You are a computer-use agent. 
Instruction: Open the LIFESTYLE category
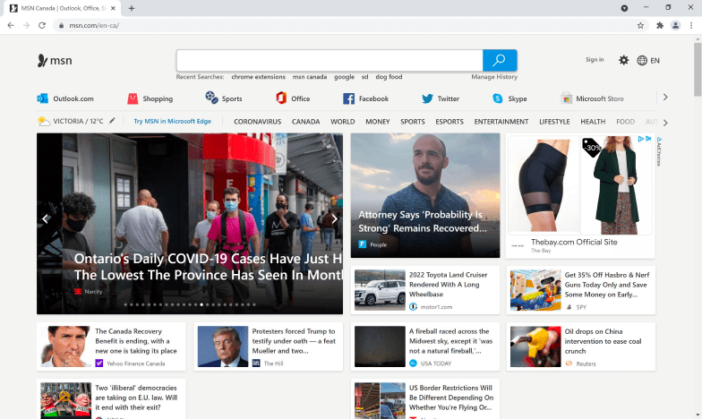[554, 122]
